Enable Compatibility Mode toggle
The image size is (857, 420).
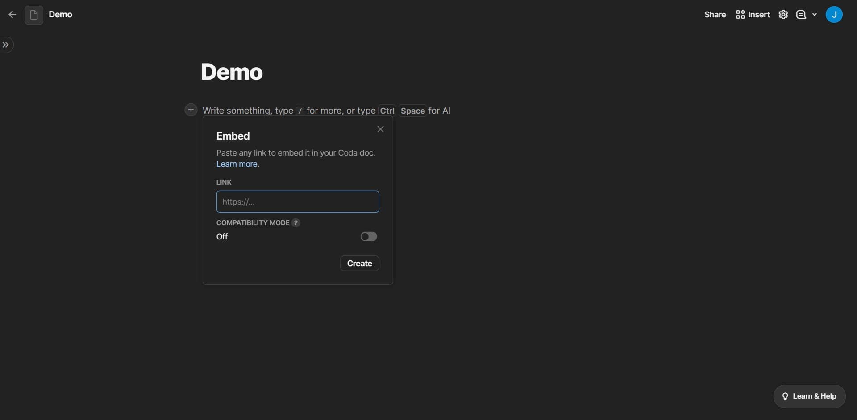368,236
